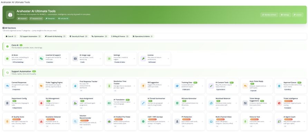Open the AI Content Tools pencil icon
The image size is (308, 132).
(211, 86)
